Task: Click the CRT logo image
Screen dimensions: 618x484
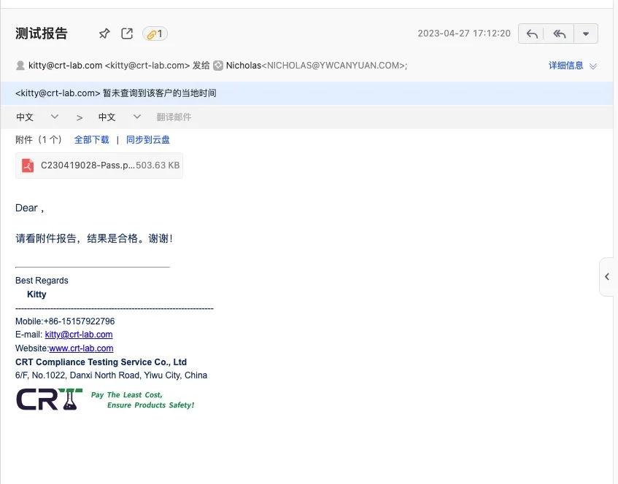Action: [47, 399]
